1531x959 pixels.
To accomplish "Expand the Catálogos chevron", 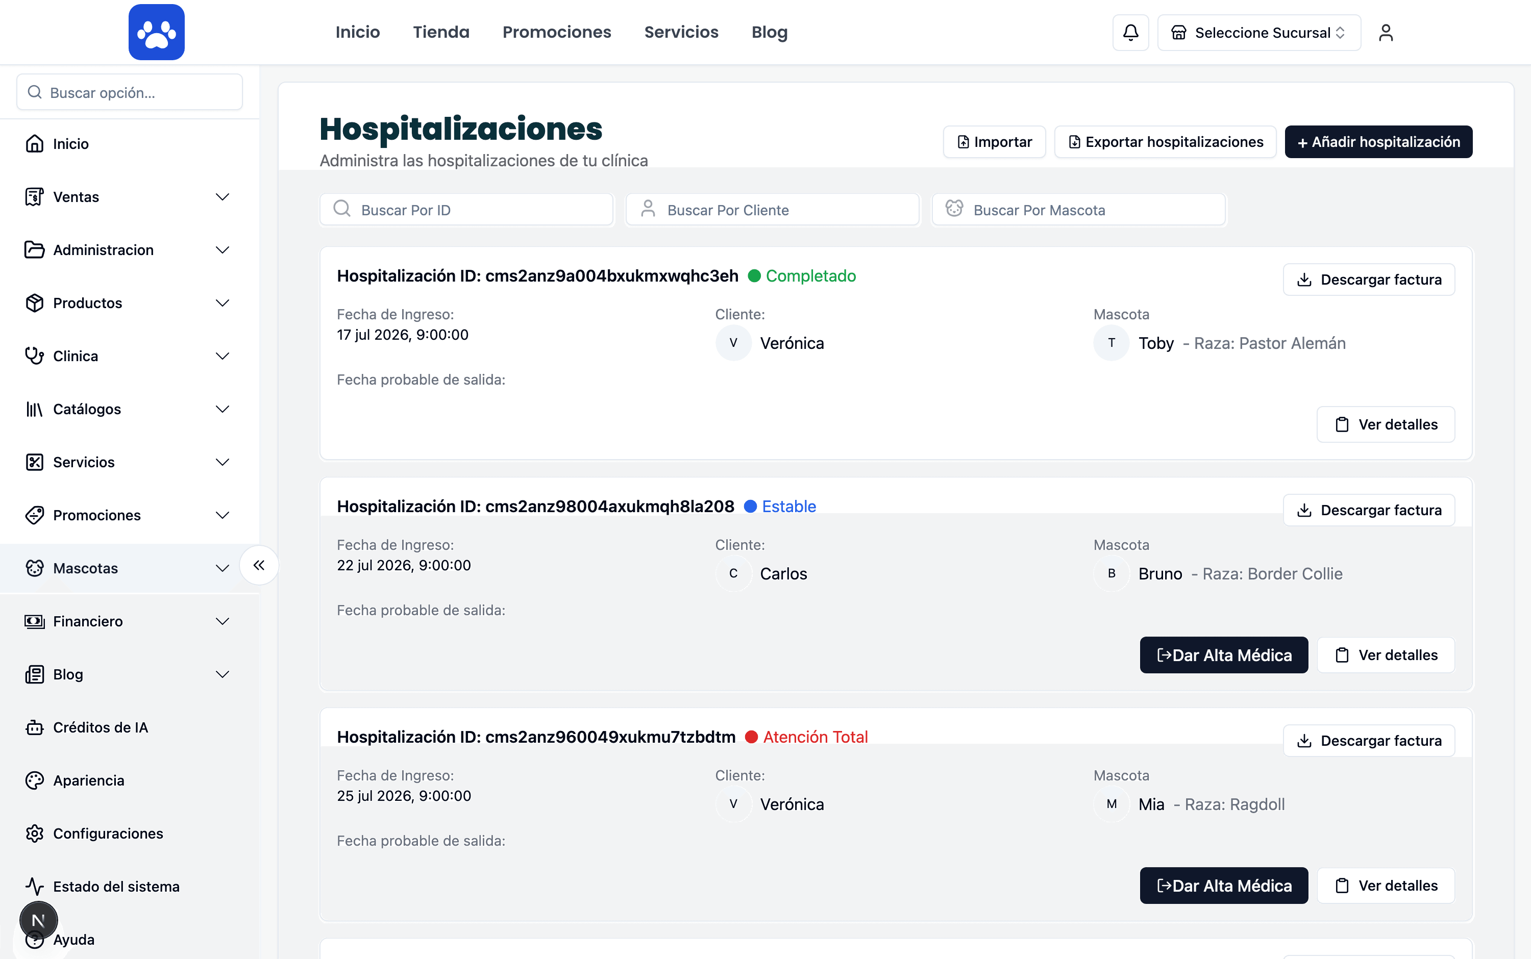I will [x=222, y=409].
